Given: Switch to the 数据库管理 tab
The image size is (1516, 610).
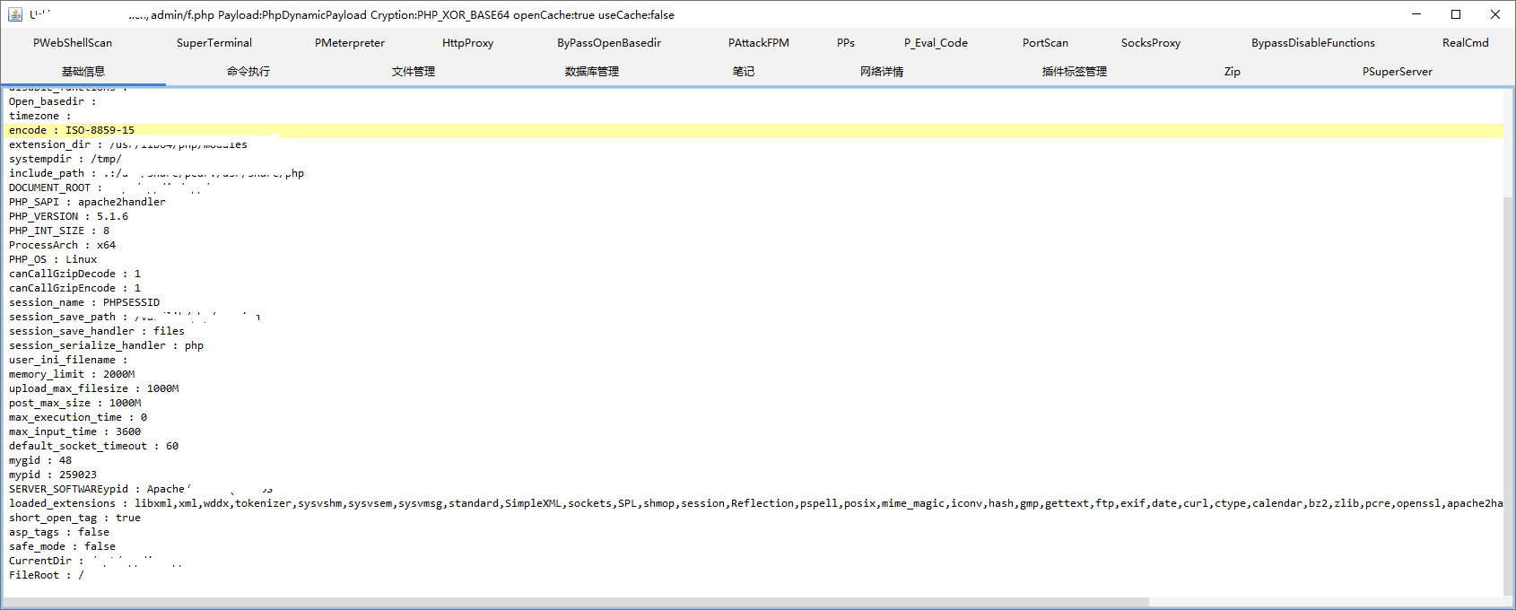Looking at the screenshot, I should coord(592,72).
